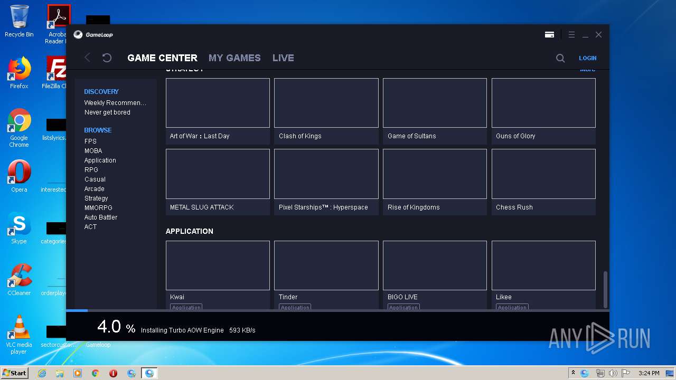Click the refresh icon in GameLoop

coord(107,58)
